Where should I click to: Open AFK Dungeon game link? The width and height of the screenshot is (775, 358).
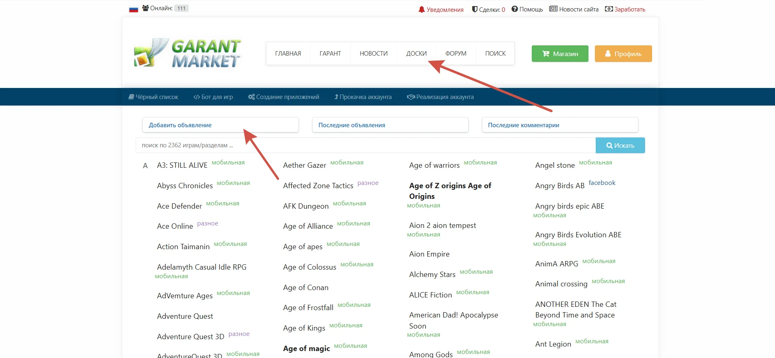pyautogui.click(x=306, y=206)
